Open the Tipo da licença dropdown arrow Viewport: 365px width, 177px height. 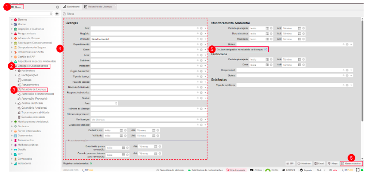pyautogui.click(x=205, y=76)
